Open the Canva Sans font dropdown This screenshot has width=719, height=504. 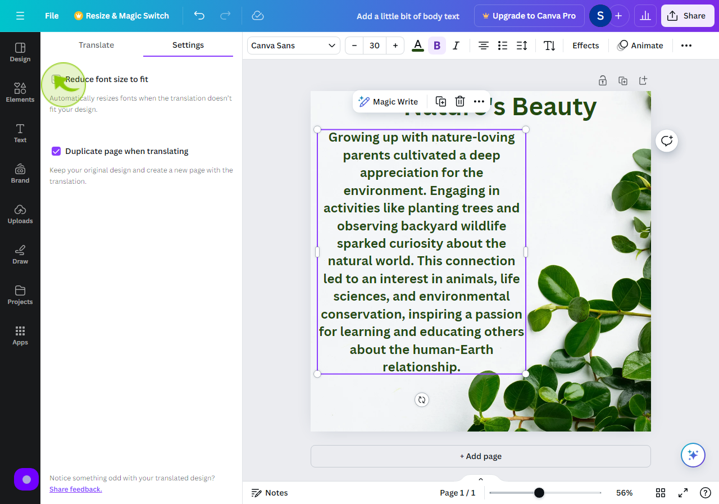[294, 46]
